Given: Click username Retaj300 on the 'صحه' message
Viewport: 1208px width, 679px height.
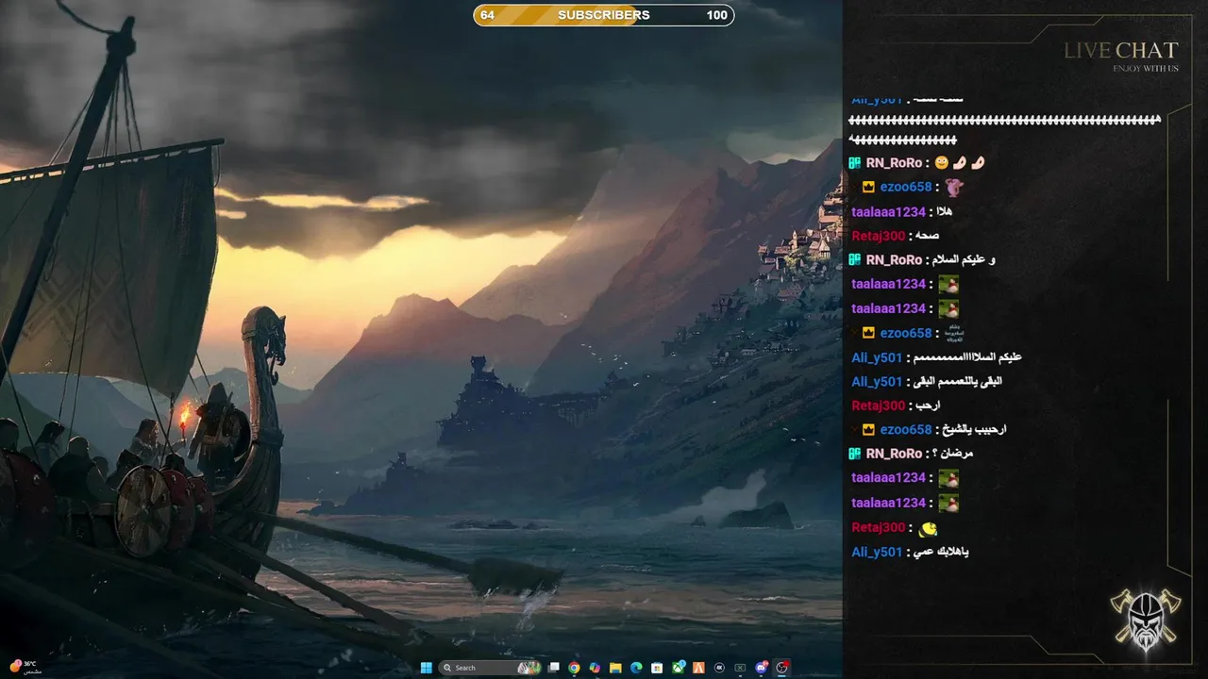Looking at the screenshot, I should pyautogui.click(x=879, y=236).
